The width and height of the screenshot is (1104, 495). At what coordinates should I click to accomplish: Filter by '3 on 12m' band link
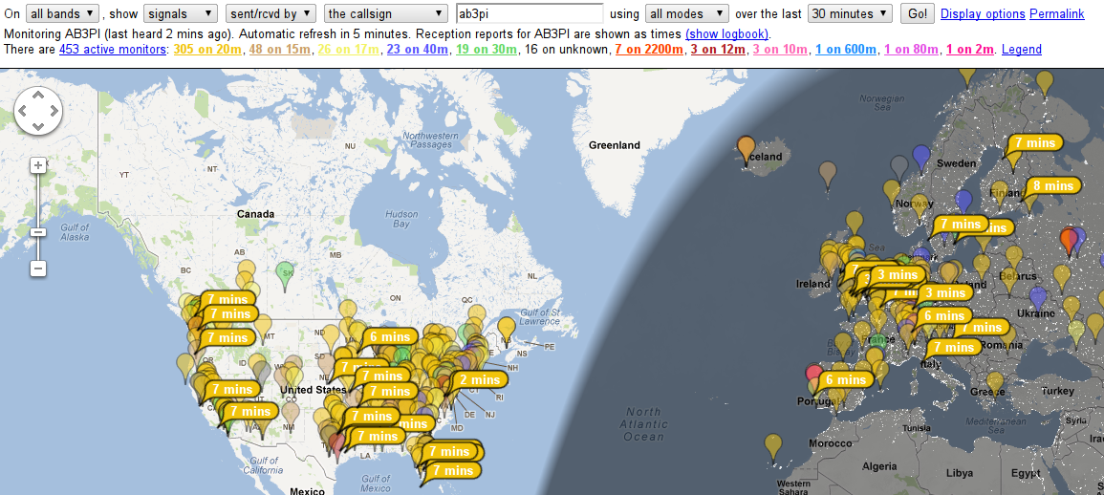point(719,50)
